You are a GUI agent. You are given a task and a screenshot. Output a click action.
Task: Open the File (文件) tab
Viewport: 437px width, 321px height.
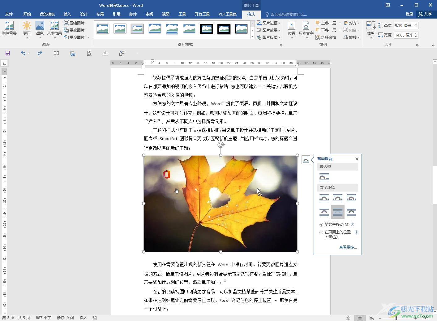point(9,14)
